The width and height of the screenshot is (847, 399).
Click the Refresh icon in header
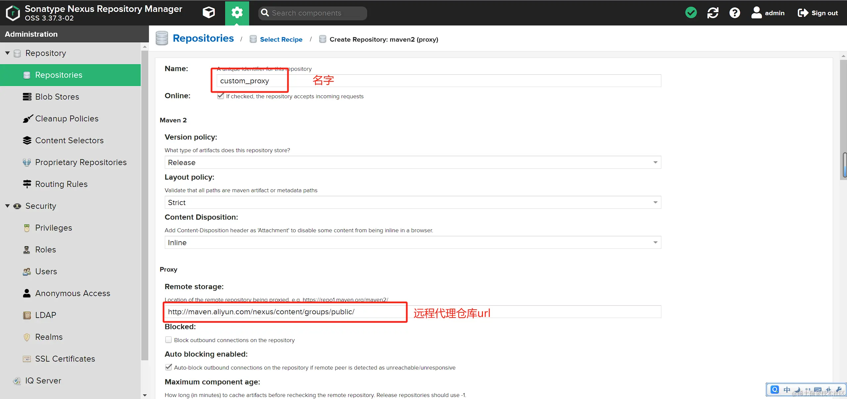(x=713, y=13)
